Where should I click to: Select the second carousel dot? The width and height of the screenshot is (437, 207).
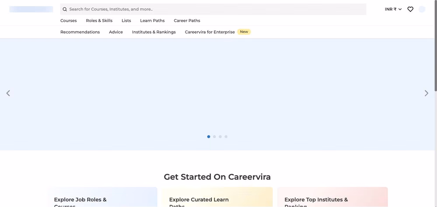(214, 137)
